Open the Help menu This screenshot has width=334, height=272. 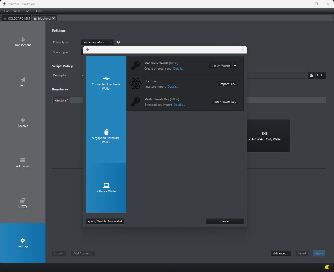(39, 11)
